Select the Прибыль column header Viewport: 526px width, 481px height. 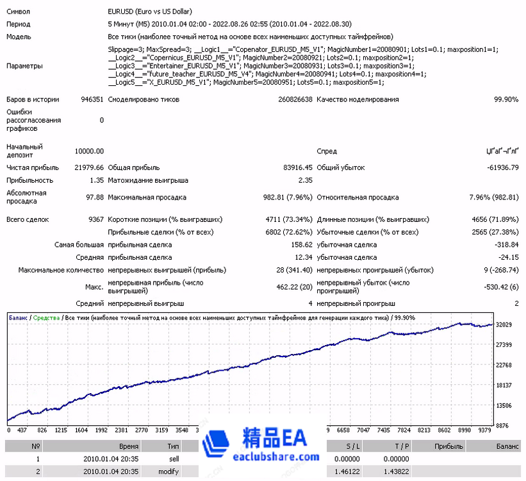448,446
